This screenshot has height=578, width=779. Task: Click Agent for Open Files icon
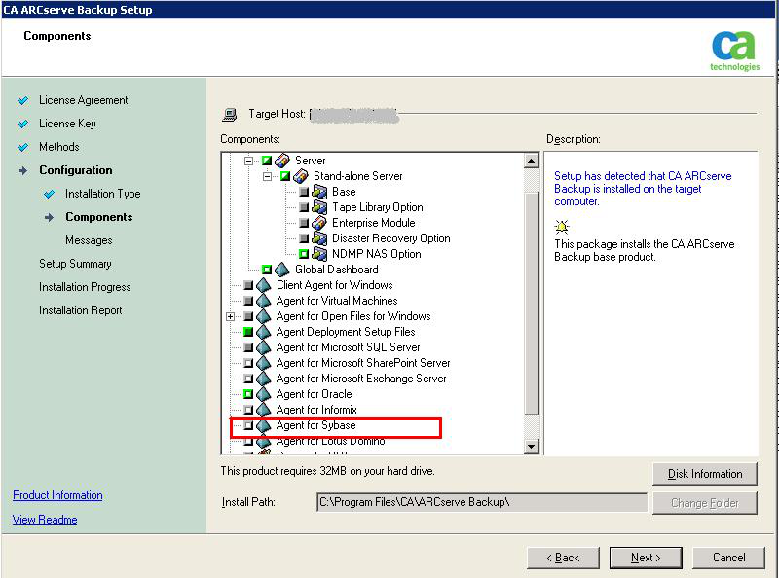click(x=263, y=316)
